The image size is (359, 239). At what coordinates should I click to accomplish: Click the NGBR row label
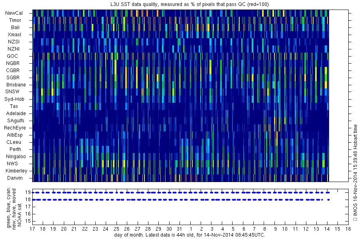point(13,63)
